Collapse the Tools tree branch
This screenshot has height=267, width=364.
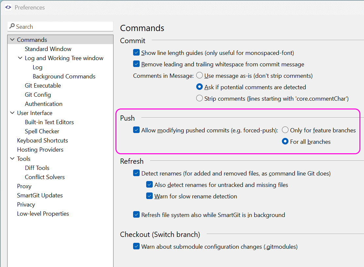[12, 159]
